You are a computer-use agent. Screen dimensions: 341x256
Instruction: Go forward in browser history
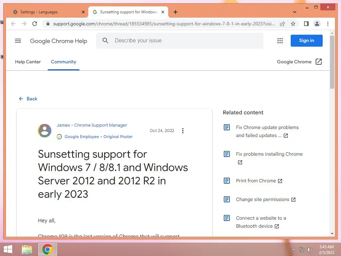click(x=24, y=24)
